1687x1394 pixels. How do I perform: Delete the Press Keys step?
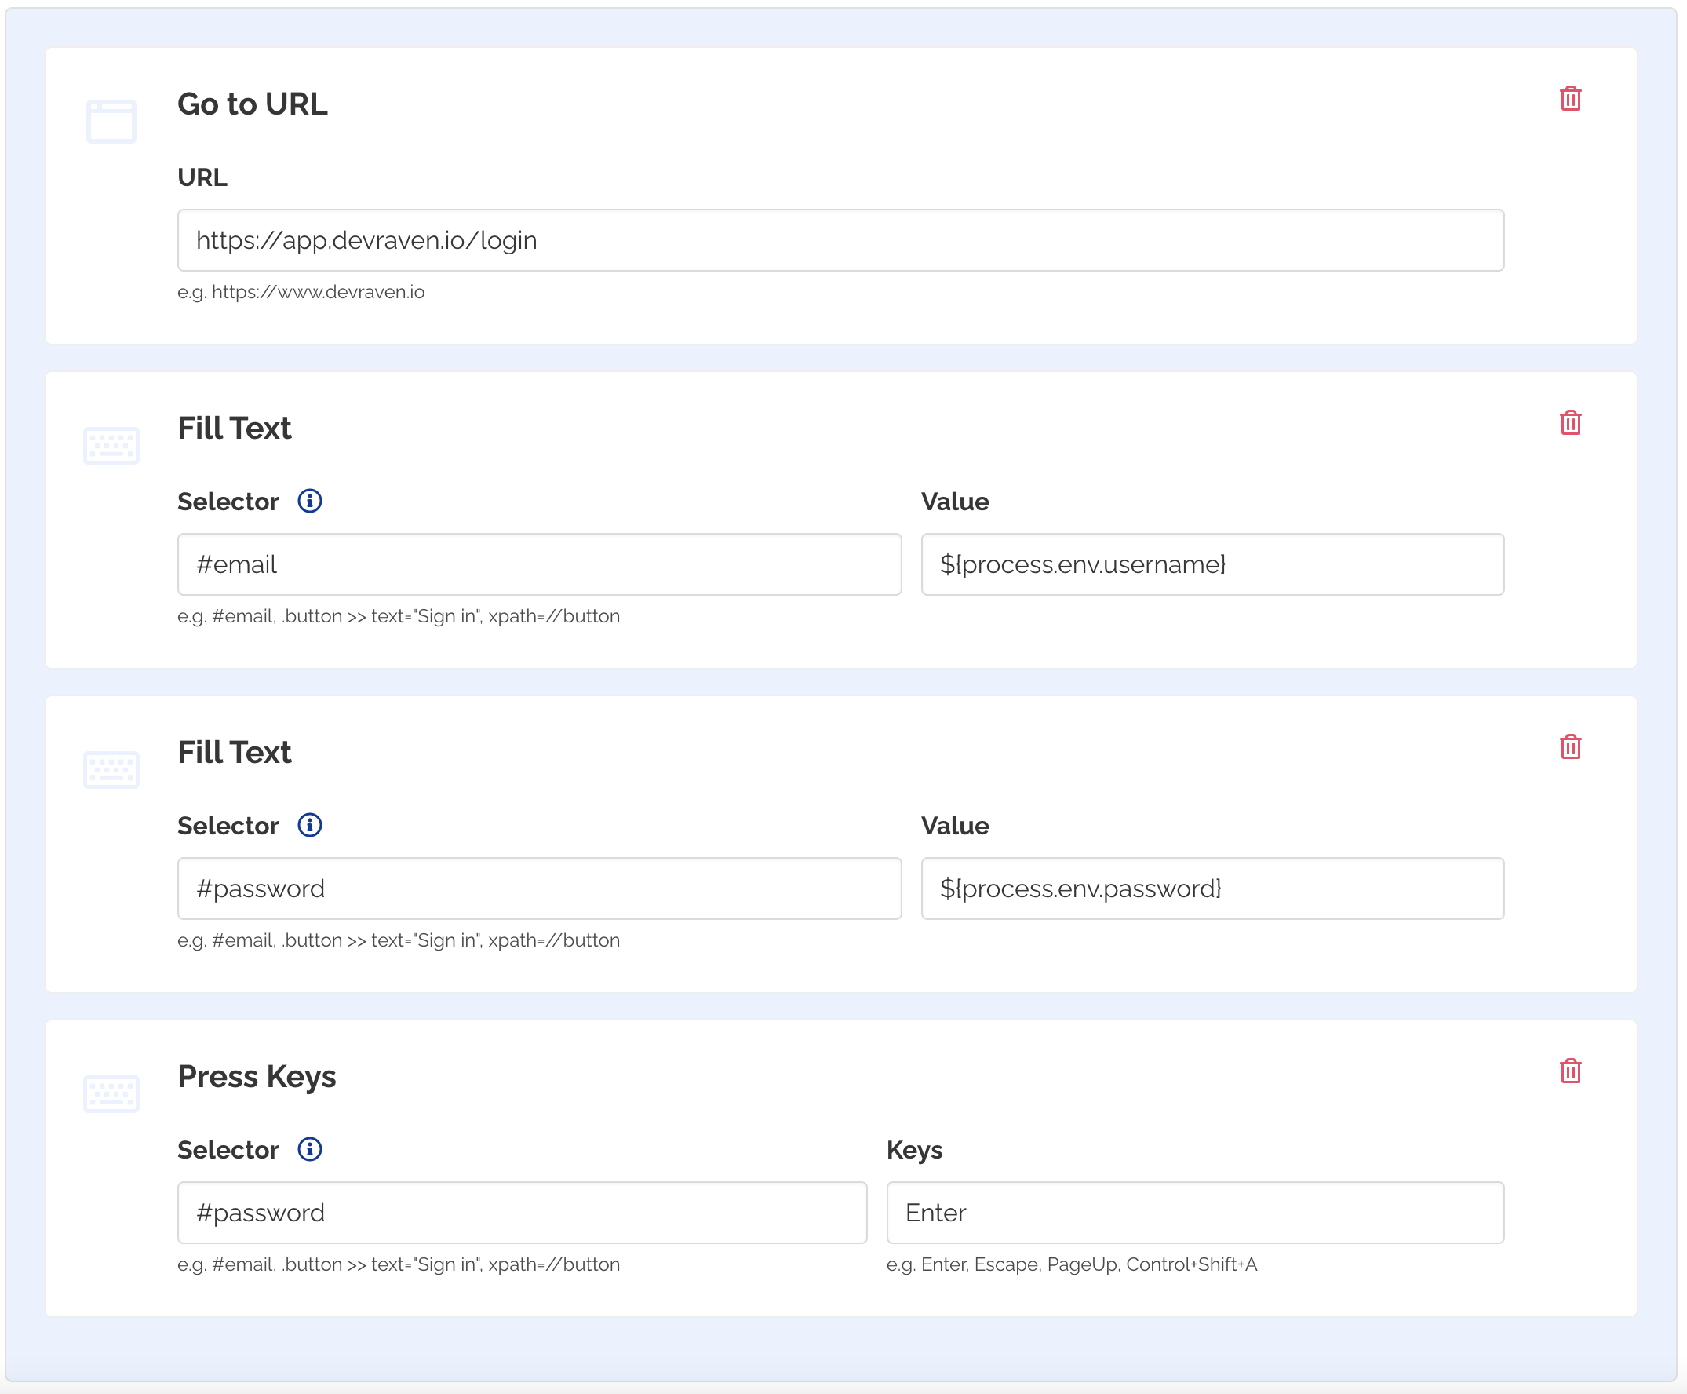pyautogui.click(x=1570, y=1071)
